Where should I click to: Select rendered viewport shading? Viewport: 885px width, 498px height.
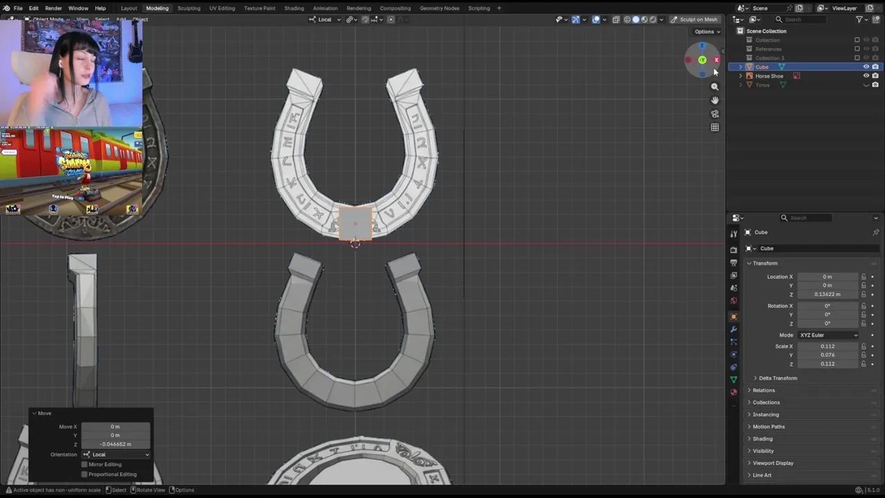click(x=653, y=19)
